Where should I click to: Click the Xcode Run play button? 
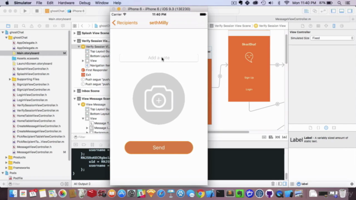[x=25, y=11]
